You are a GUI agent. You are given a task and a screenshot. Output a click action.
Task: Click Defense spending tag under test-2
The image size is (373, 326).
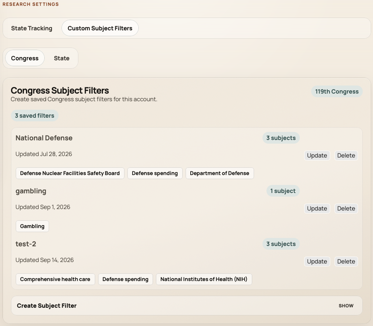(x=125, y=279)
